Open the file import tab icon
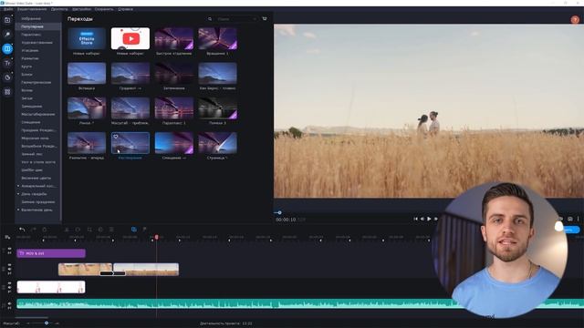This screenshot has width=584, height=328. click(x=7, y=20)
